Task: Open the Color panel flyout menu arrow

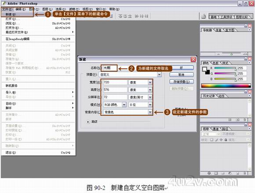Action: 249,63
